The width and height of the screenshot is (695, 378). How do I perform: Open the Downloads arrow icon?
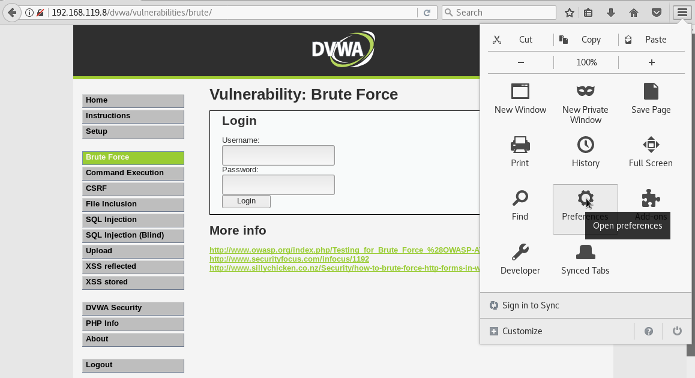pos(611,13)
